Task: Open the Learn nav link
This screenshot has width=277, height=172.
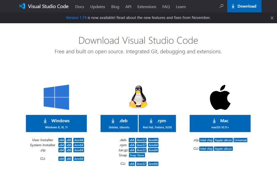Action: point(181,7)
